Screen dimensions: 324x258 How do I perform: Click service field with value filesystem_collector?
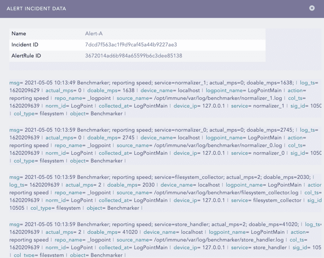(x=241, y=200)
